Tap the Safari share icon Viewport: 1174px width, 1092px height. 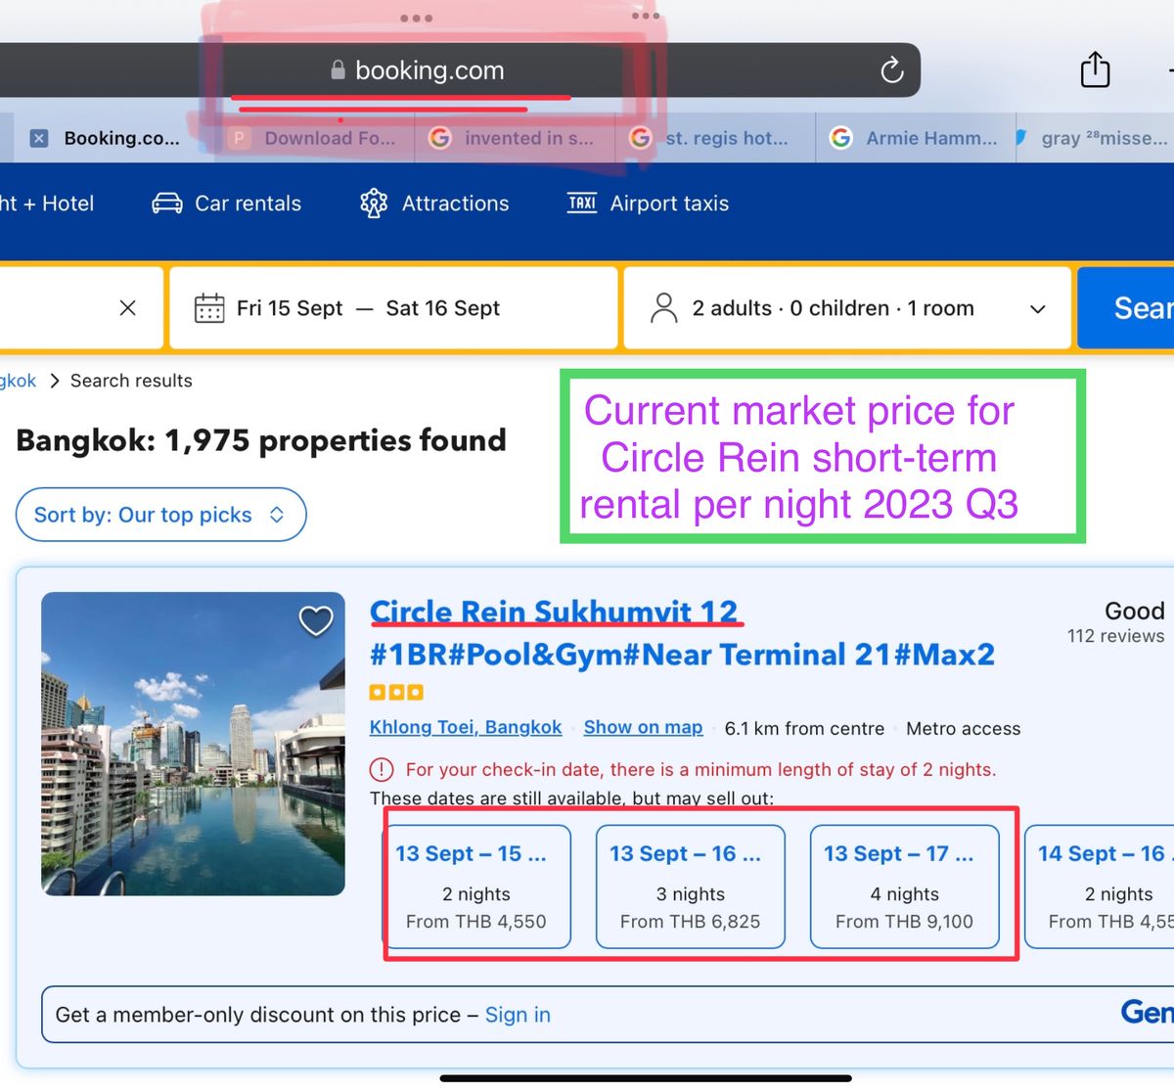click(x=1095, y=69)
